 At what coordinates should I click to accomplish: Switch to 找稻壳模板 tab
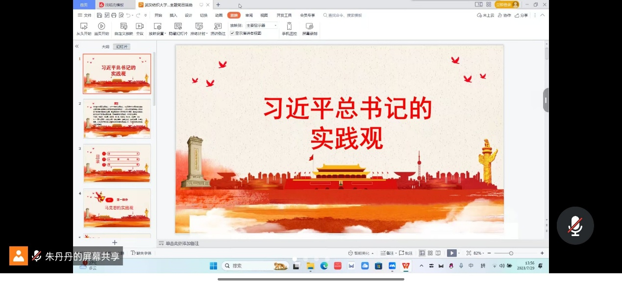click(115, 4)
